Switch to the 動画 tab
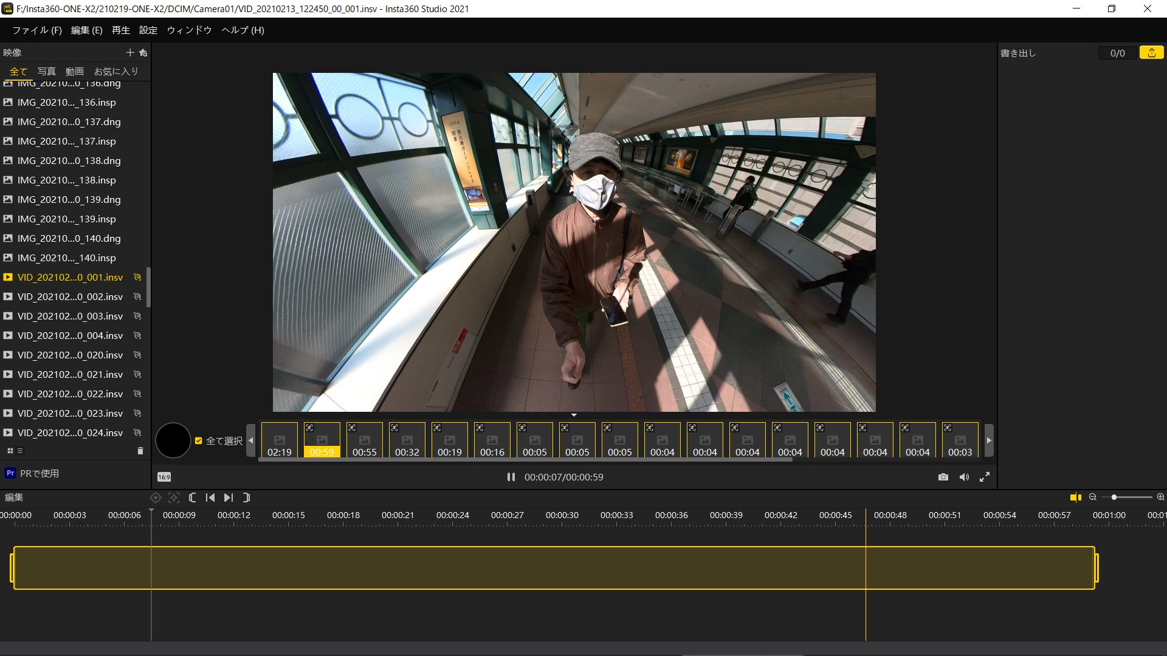This screenshot has width=1167, height=656. coord(74,71)
